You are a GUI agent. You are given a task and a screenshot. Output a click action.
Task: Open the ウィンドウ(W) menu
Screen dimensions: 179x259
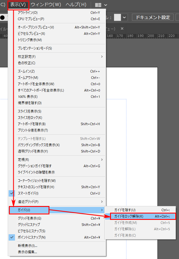[46, 5]
